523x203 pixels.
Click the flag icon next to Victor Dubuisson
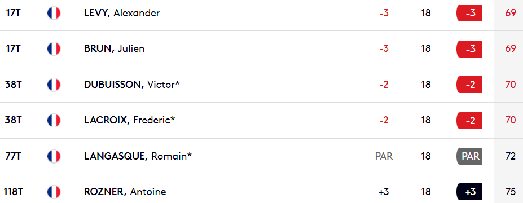point(54,85)
